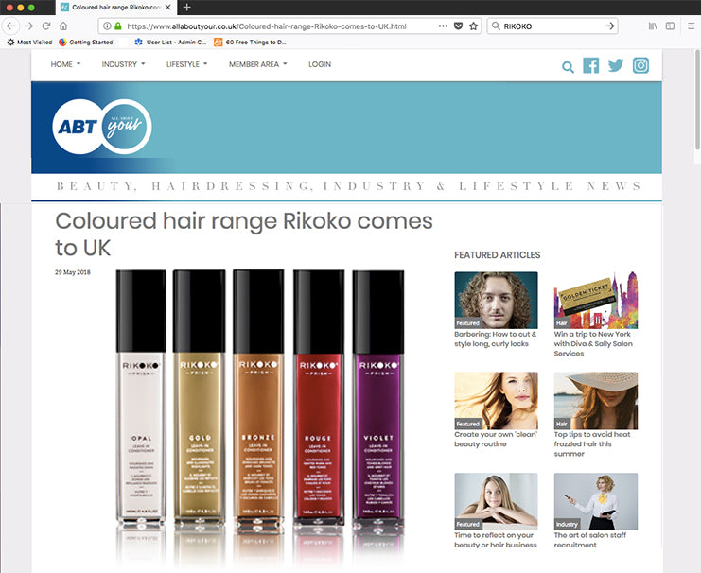Visit the Twitter profile icon
Viewport: 701px width, 573px height.
[x=616, y=65]
